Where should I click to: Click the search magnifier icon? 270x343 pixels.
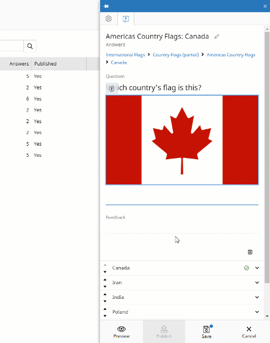coord(30,46)
